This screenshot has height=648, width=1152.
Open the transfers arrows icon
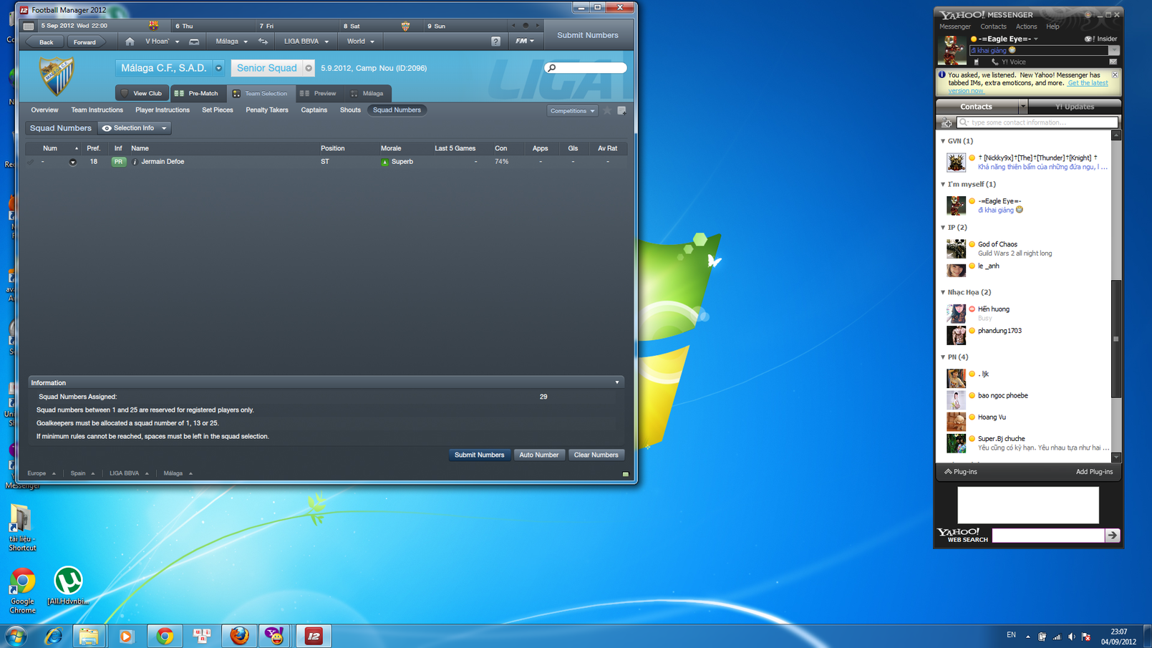pos(263,42)
